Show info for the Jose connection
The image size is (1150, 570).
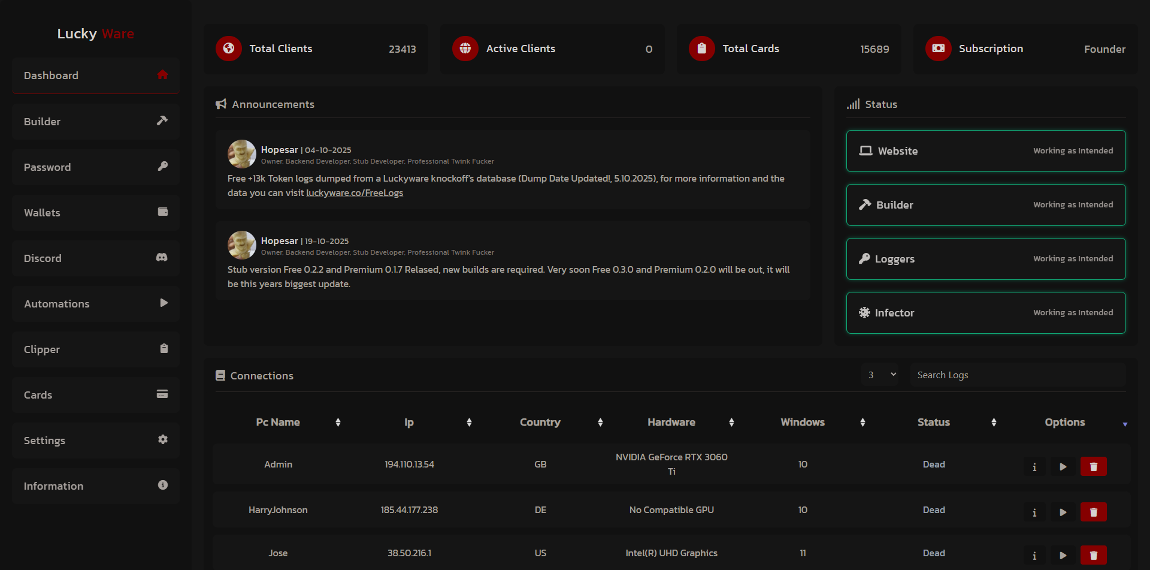pyautogui.click(x=1034, y=555)
